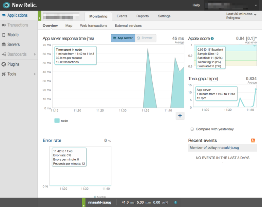The image size is (262, 207).
Task: Click the plus button below response chart
Action: pos(180,116)
